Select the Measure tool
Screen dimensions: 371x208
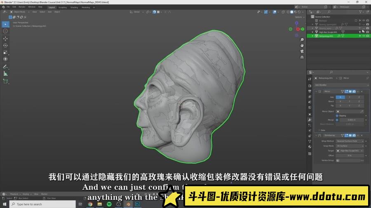coord(5,74)
